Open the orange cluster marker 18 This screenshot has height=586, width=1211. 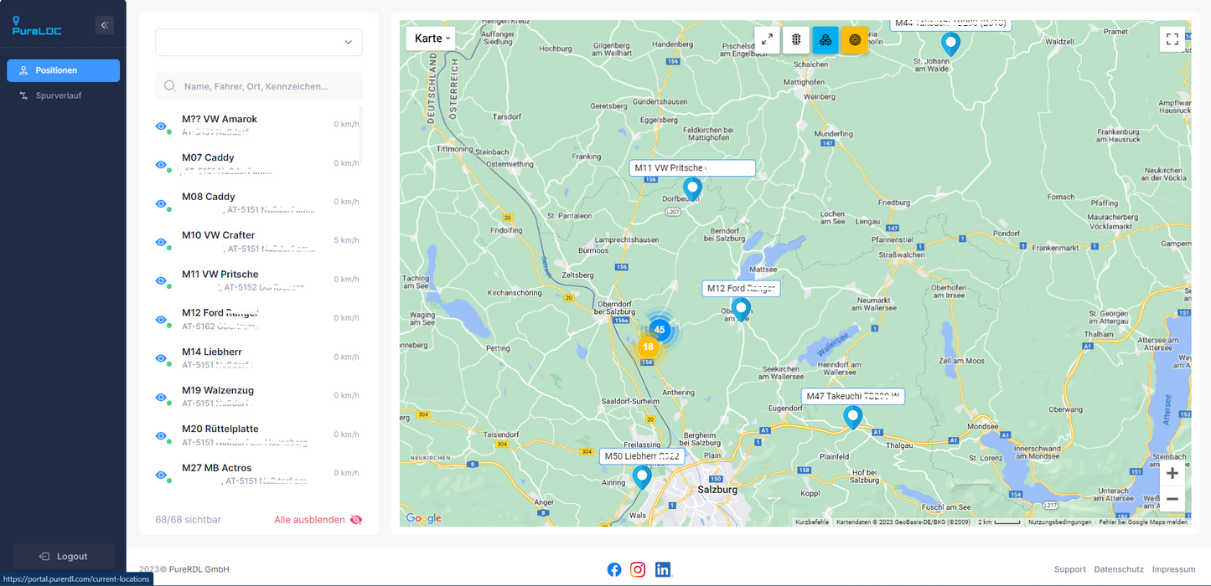647,347
